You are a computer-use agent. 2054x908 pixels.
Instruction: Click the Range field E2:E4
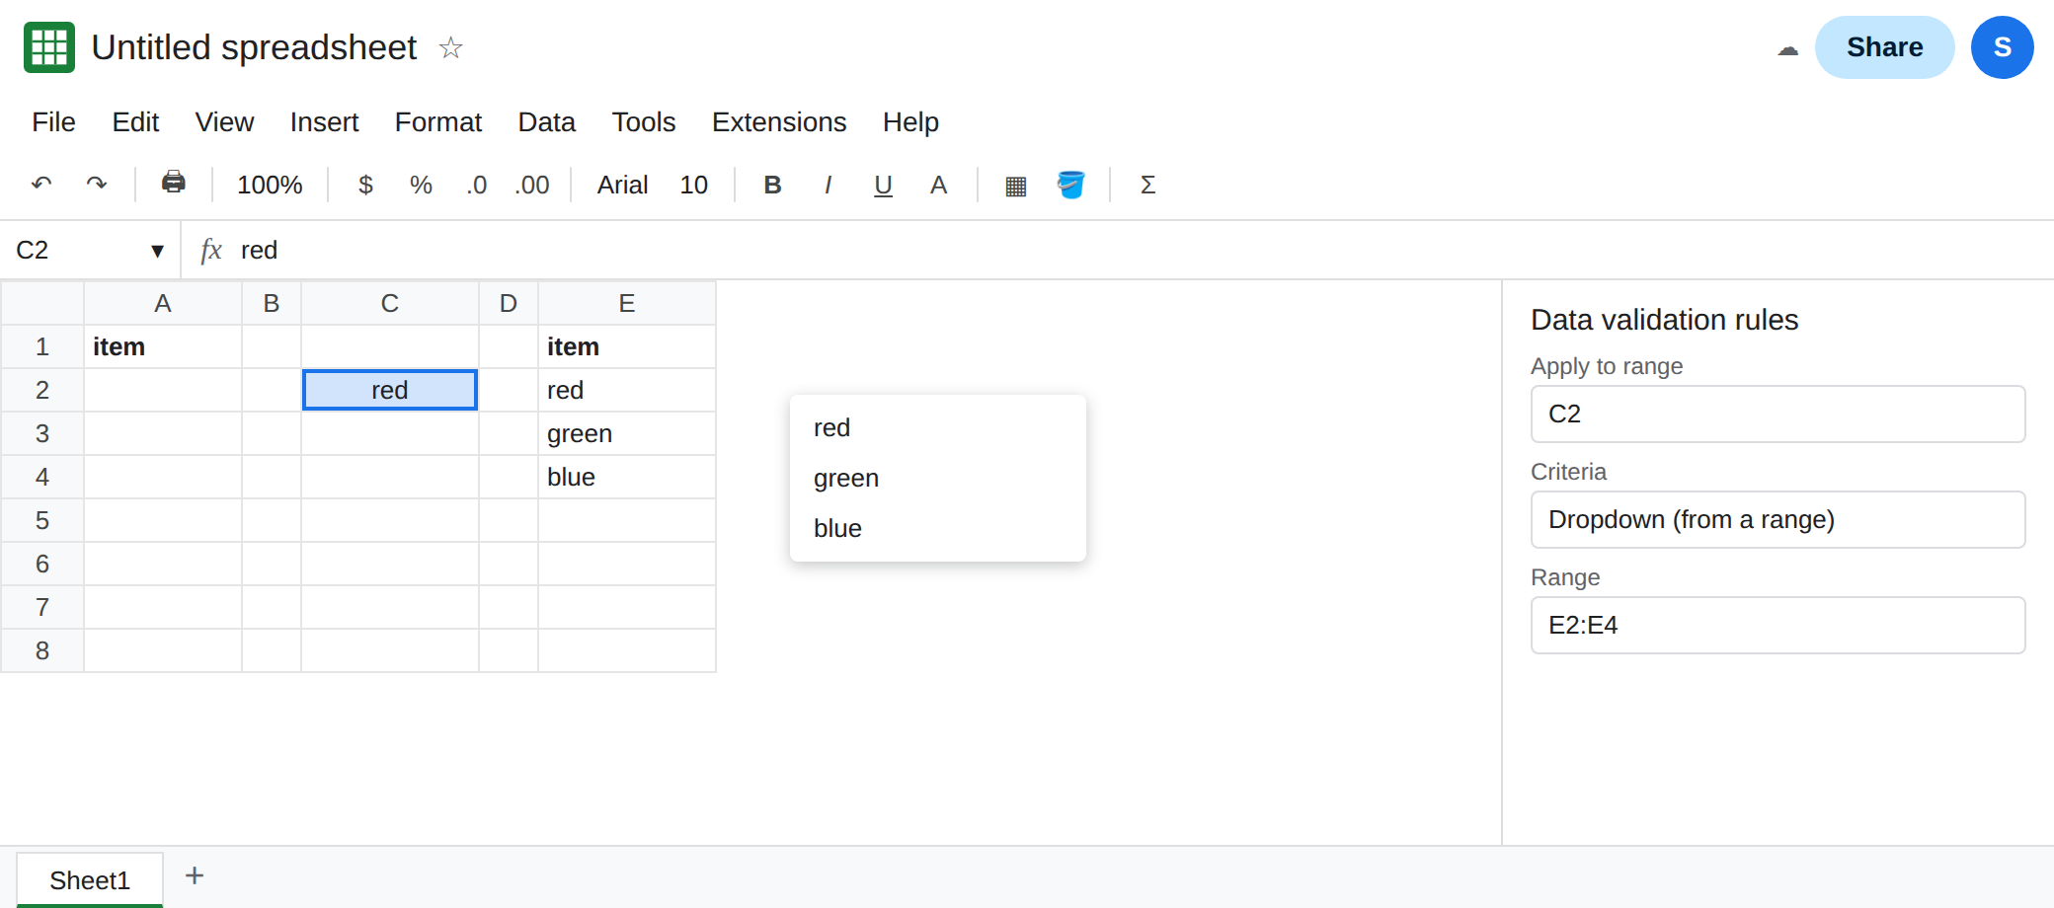tap(1777, 625)
